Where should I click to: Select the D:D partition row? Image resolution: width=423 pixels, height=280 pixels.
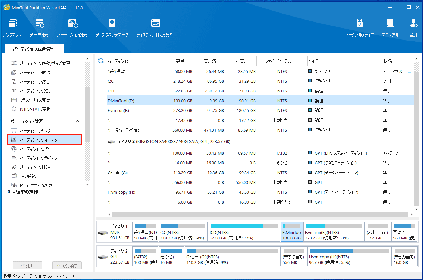(x=260, y=91)
